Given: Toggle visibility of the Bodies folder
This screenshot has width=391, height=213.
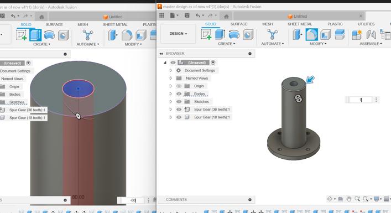Looking at the screenshot, I should [179, 94].
